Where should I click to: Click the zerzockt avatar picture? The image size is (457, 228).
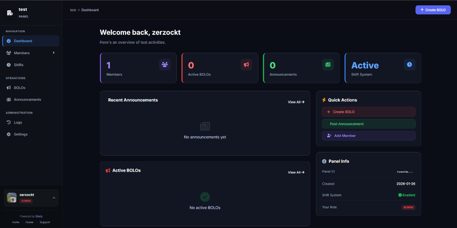pos(12,198)
